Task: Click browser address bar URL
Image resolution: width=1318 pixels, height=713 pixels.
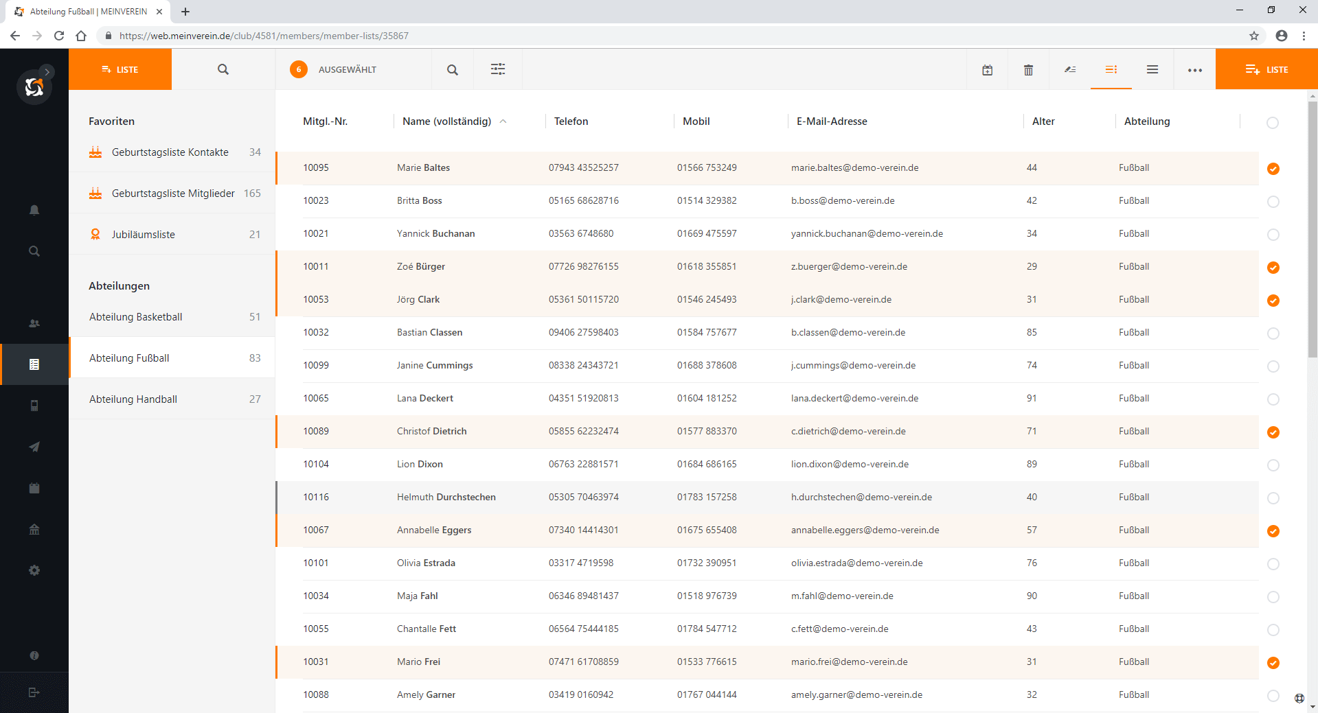Action: (264, 36)
